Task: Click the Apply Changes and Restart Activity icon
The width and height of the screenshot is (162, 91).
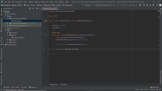Action: coord(117,5)
